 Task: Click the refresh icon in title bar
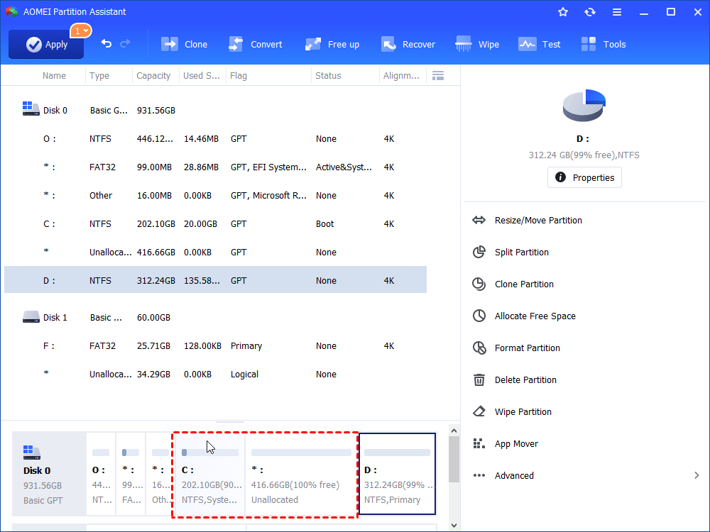[x=589, y=12]
